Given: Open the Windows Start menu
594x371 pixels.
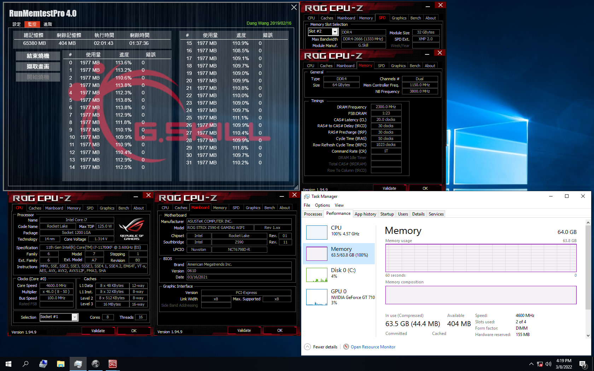Looking at the screenshot, I should coord(8,364).
